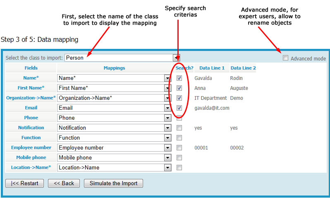Check the Search box for Mobile phone
The height and width of the screenshot is (198, 330).
tap(179, 158)
